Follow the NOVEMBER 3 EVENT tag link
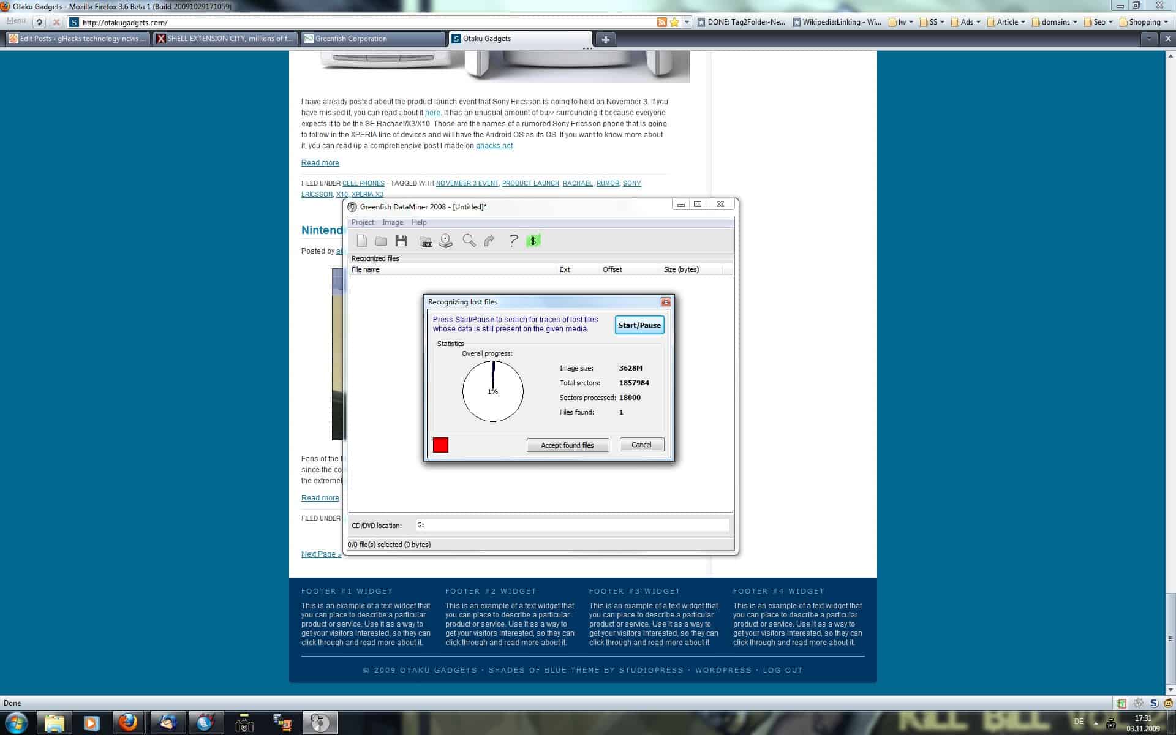Image resolution: width=1176 pixels, height=735 pixels. [x=467, y=183]
